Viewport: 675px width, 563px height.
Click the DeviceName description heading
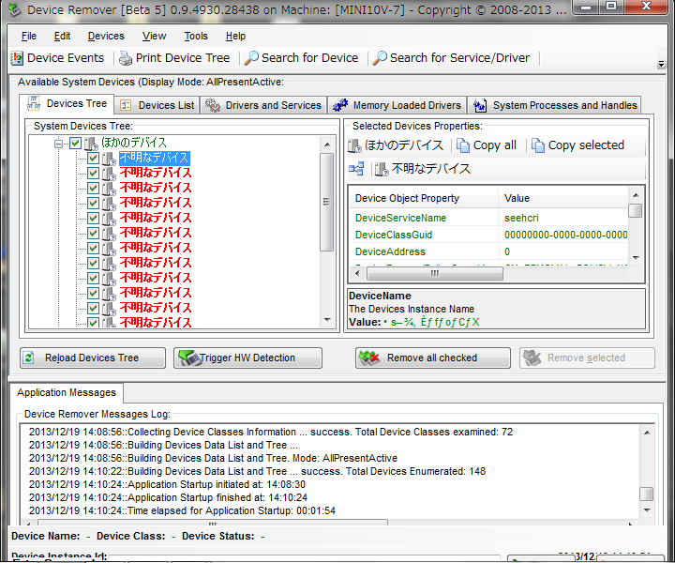click(x=380, y=296)
